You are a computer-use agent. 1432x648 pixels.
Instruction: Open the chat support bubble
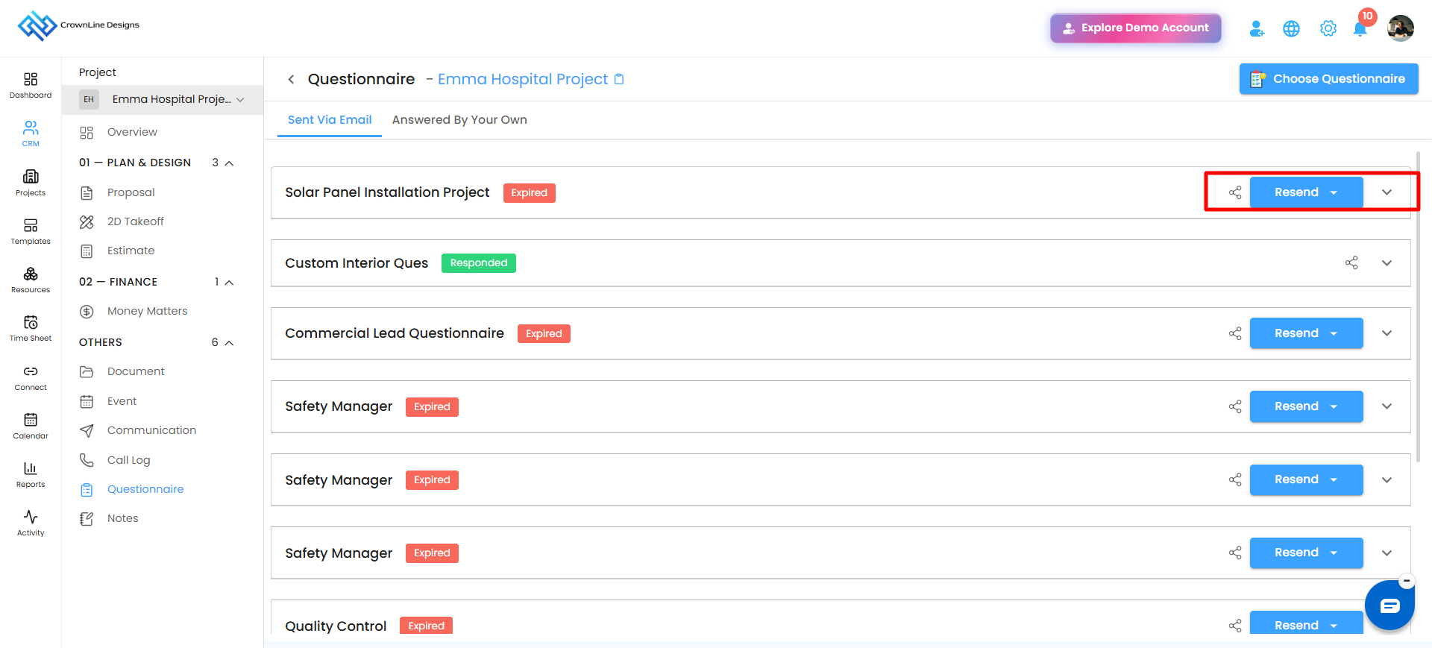point(1389,605)
